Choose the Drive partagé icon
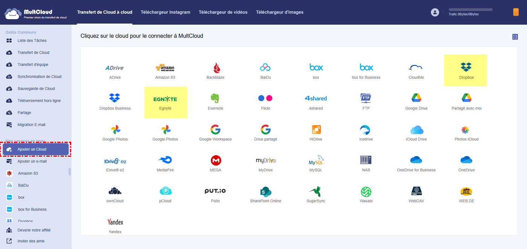The width and height of the screenshot is (527, 249). [265, 130]
